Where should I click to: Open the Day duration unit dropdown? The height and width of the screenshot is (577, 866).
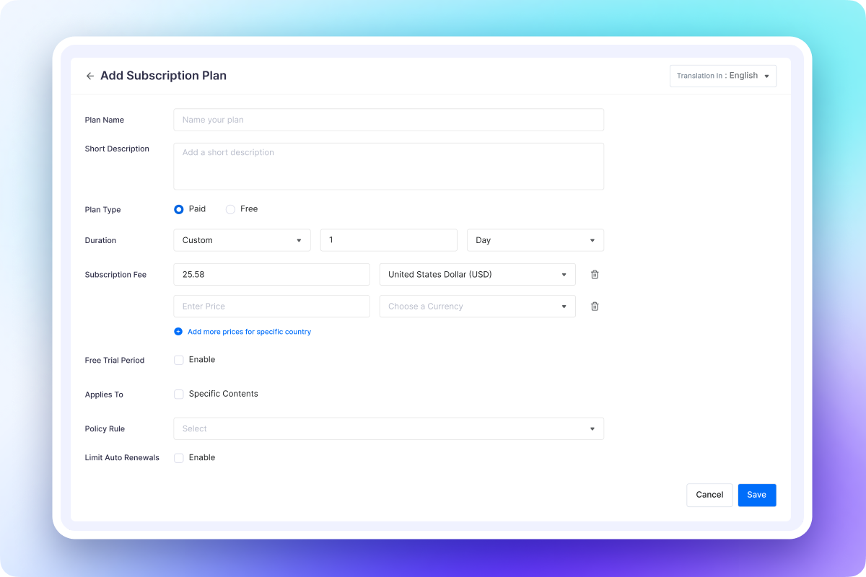(x=535, y=240)
